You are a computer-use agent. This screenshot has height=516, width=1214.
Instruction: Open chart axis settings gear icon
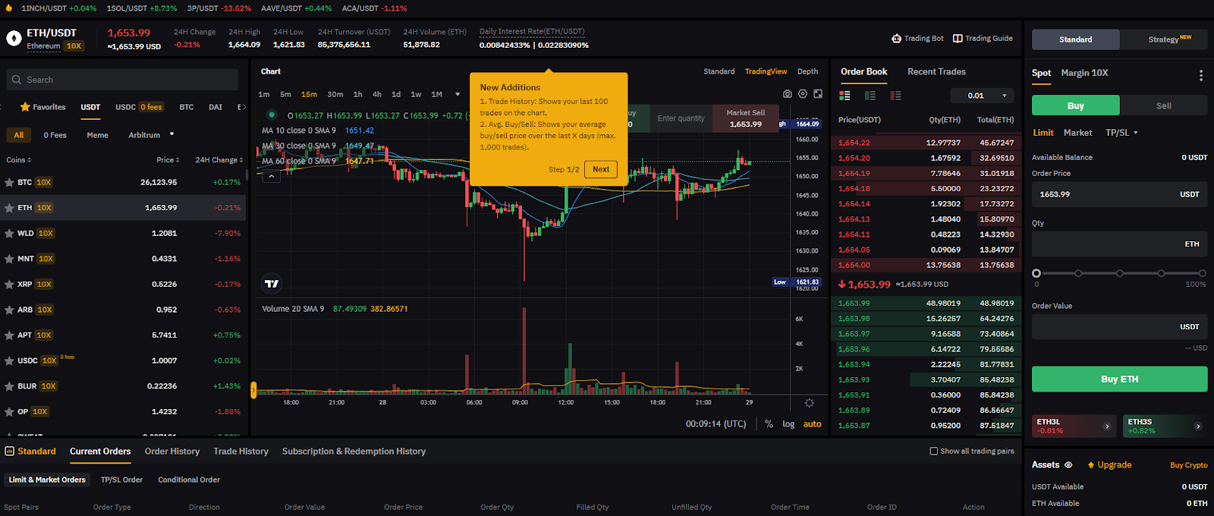(x=810, y=403)
